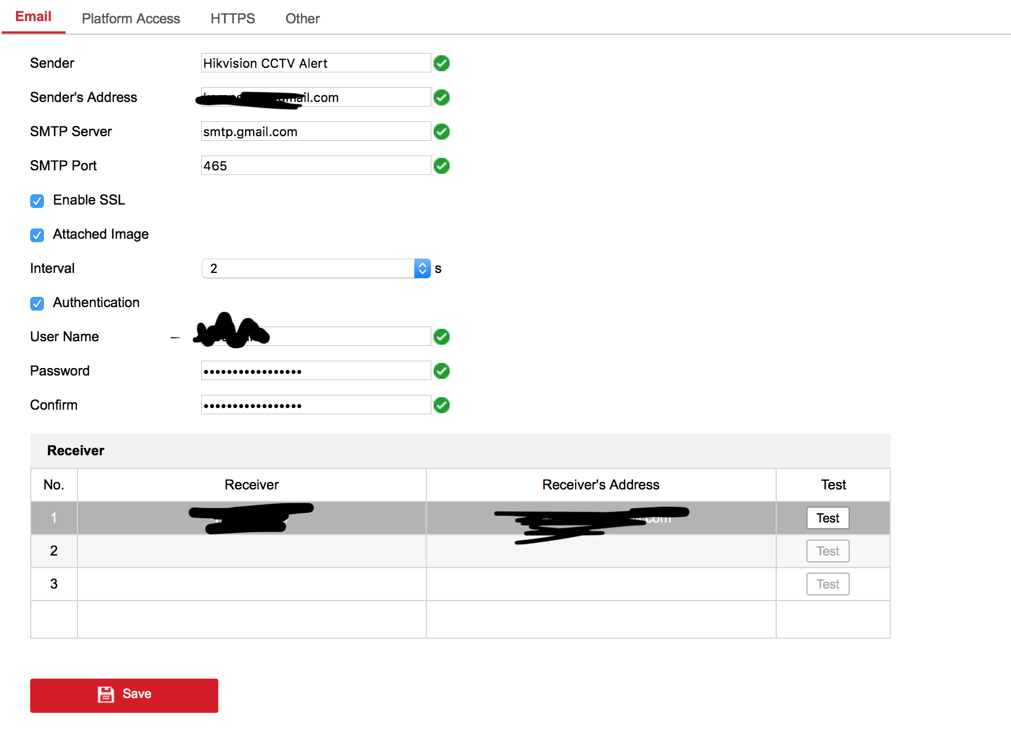Uncheck the Attached Image option

[37, 235]
